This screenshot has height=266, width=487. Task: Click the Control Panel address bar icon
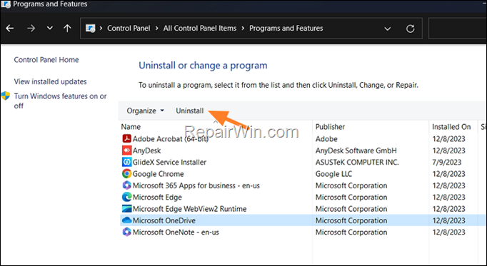(x=91, y=29)
